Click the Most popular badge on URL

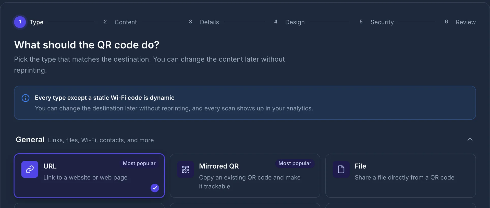(x=139, y=163)
